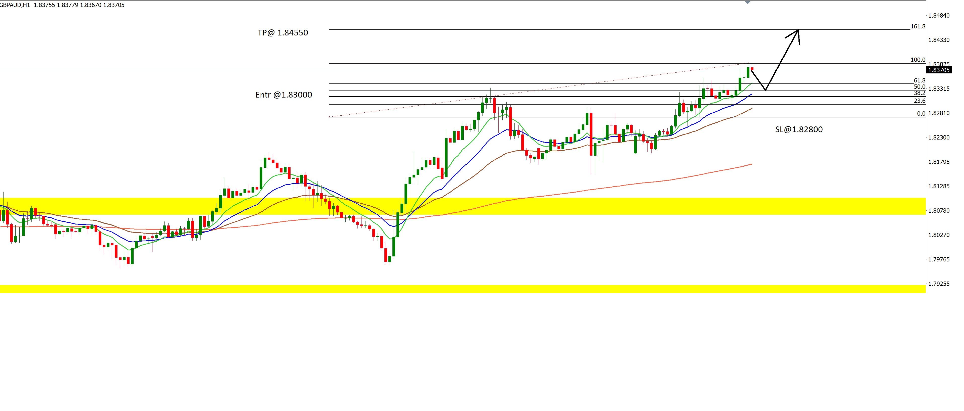Viewport: 964px width, 411px height.
Task: Select the 'TP@ 1.84550' text label
Action: (x=283, y=32)
